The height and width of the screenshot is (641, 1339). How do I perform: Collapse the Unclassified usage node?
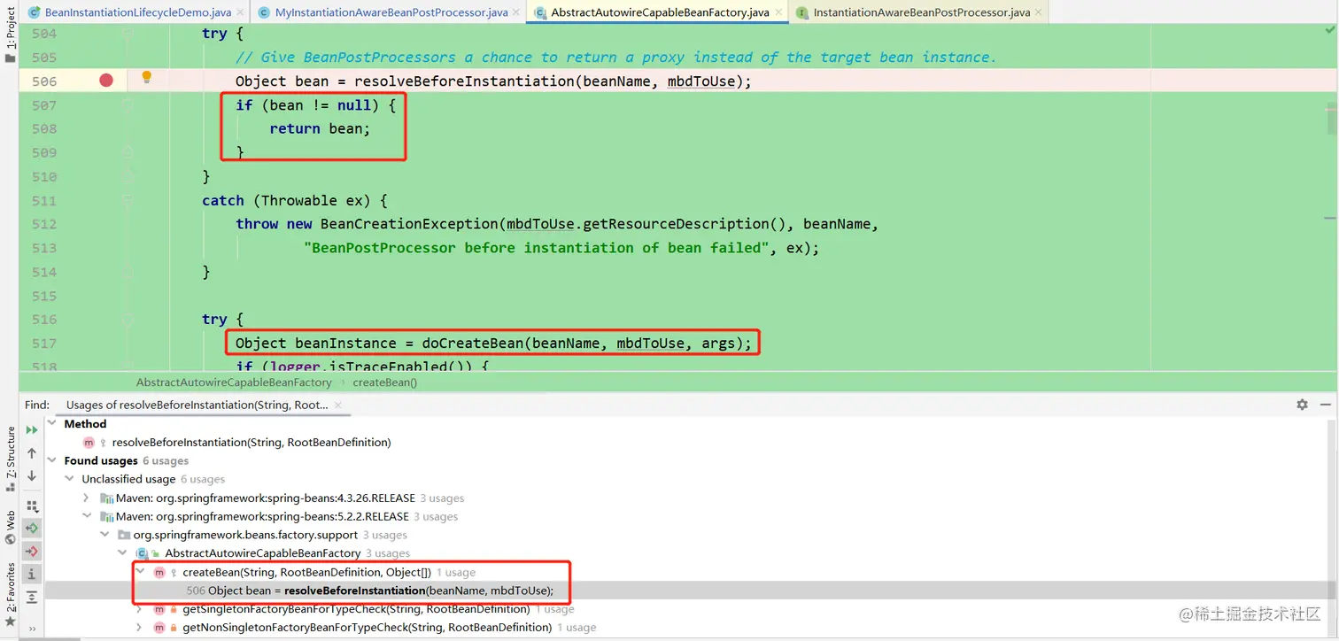pos(69,479)
